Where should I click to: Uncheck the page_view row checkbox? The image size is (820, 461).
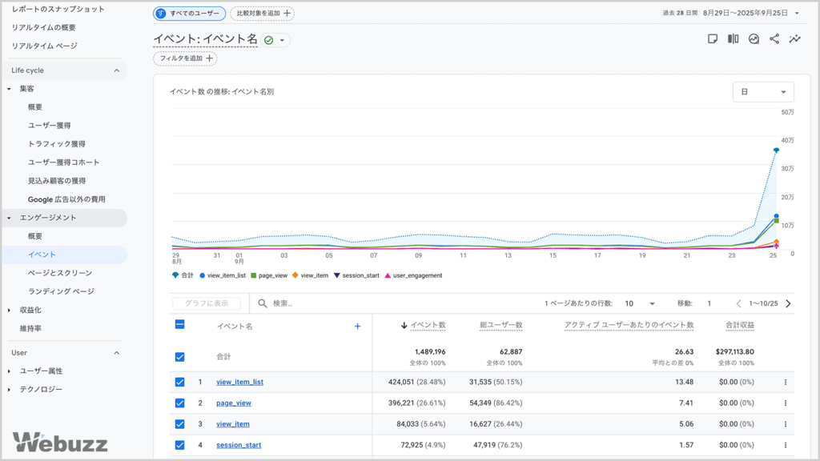click(179, 403)
